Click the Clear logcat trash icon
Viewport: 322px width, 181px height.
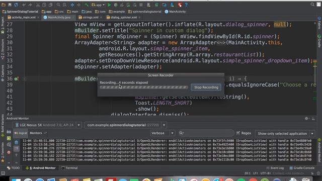[x=17, y=142]
